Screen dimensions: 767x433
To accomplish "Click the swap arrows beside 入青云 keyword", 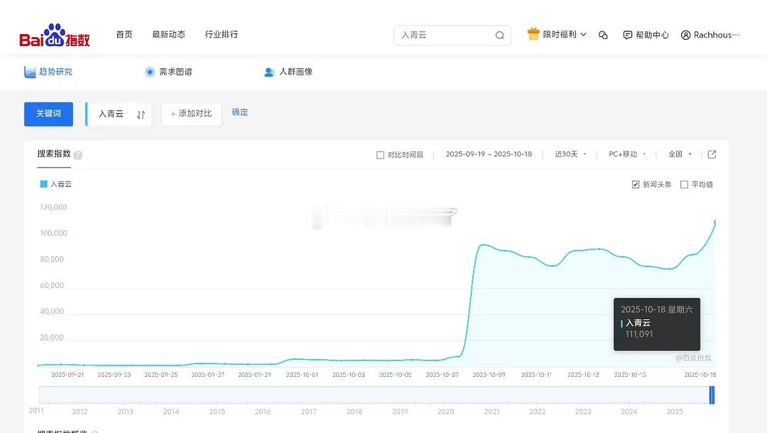I will [141, 114].
